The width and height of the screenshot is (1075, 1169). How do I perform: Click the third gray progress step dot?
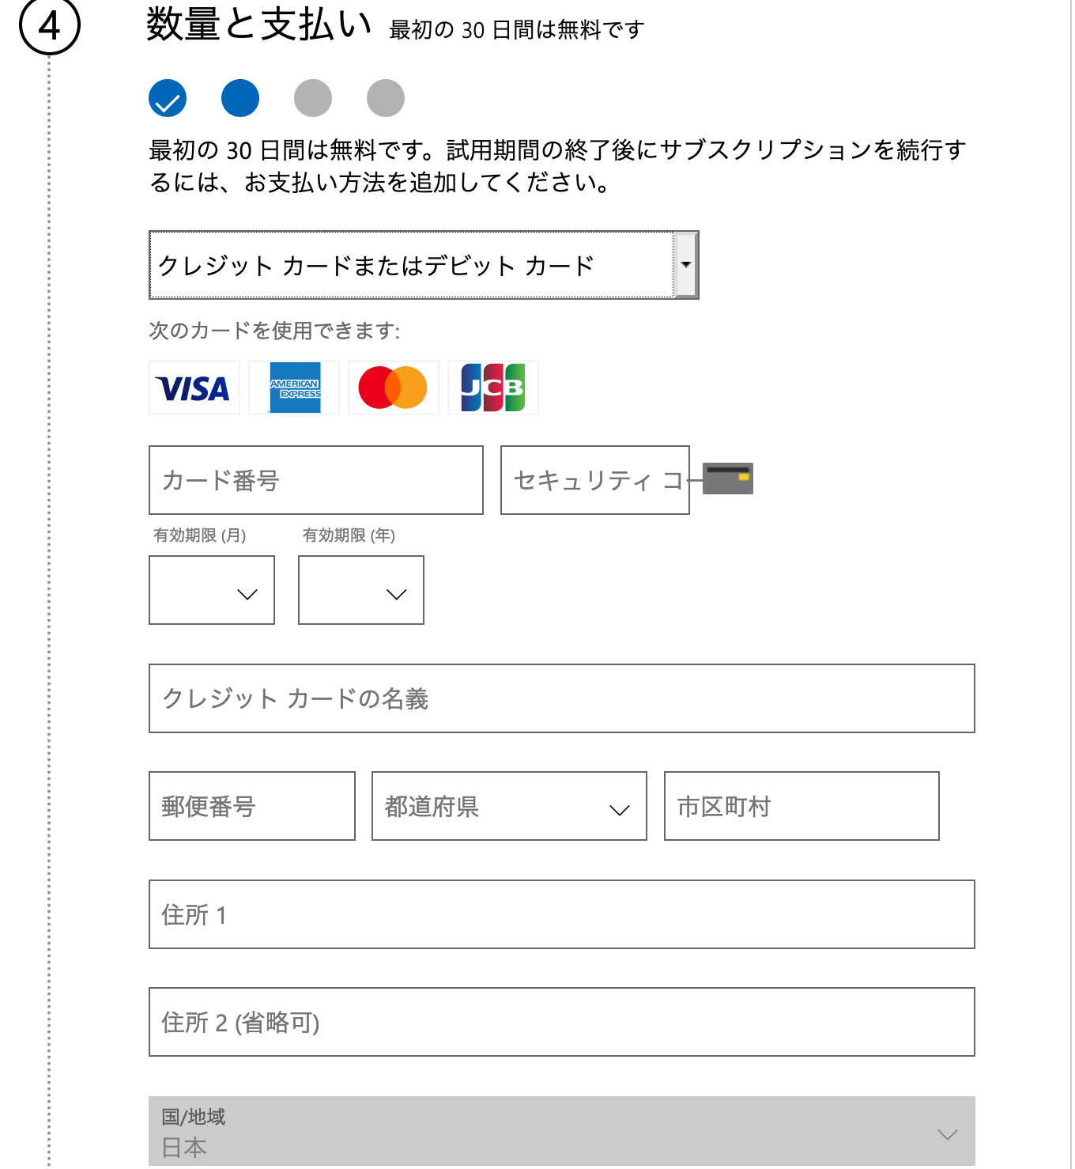(x=313, y=98)
